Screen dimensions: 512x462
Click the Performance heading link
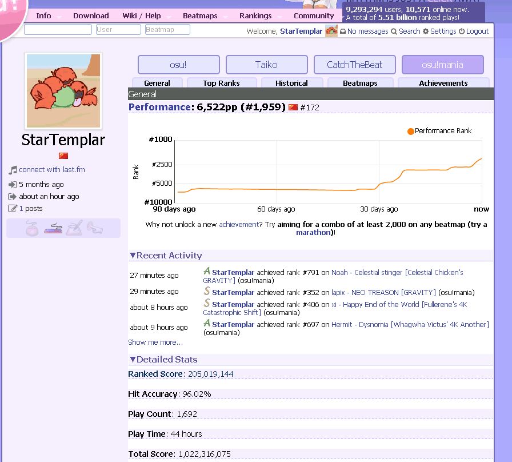159,107
